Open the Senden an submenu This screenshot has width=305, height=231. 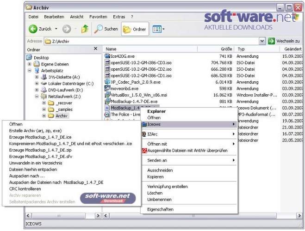pos(189,160)
